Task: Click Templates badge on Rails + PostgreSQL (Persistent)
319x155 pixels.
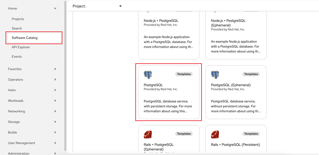Action: tap(251, 134)
